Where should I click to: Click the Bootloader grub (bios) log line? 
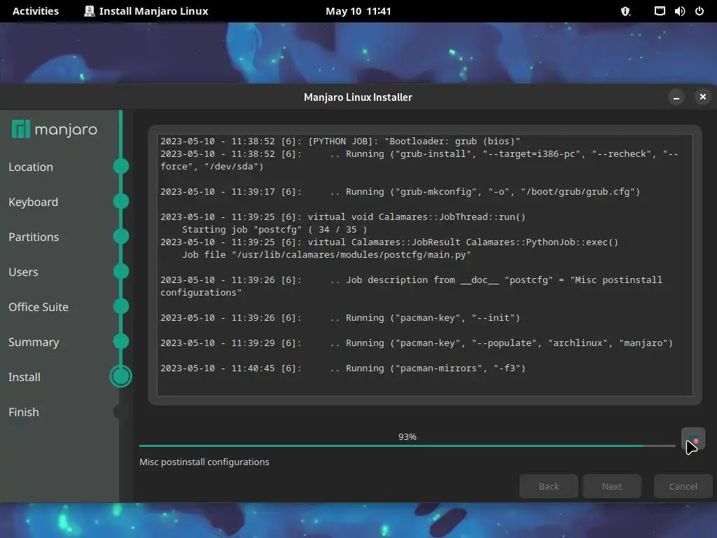[x=340, y=142]
